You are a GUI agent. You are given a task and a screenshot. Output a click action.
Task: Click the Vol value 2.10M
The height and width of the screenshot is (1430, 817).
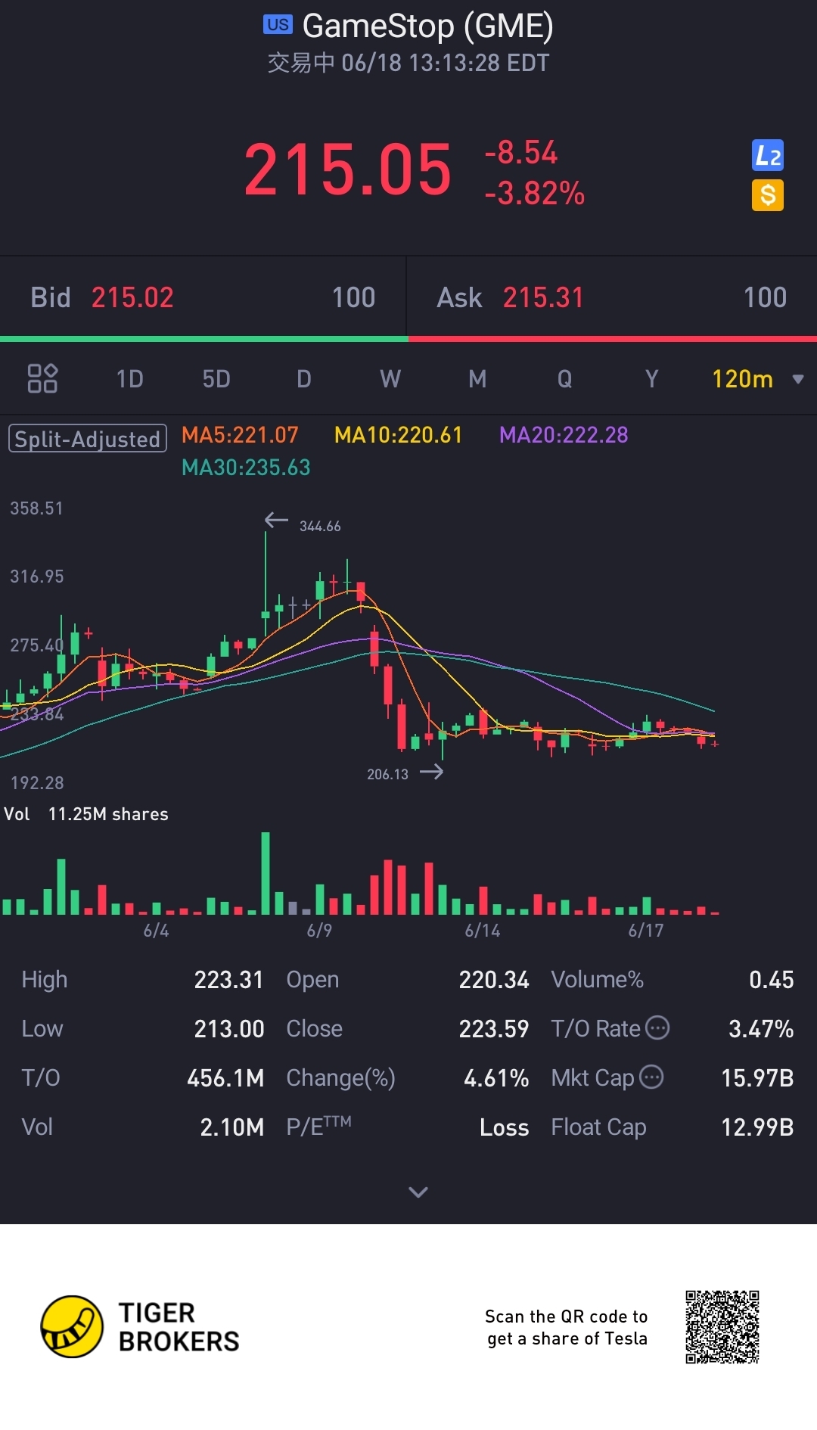[232, 1127]
